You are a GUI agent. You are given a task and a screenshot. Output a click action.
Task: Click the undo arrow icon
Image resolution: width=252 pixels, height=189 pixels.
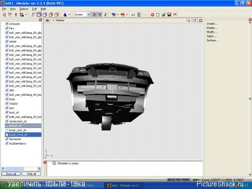click(x=133, y=15)
